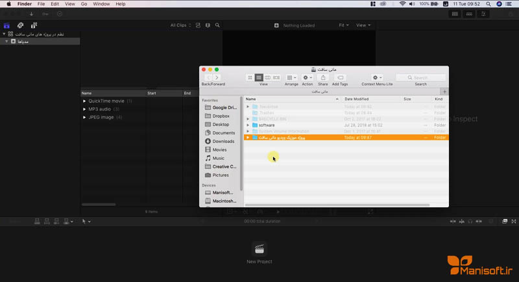This screenshot has width=519, height=282.
Task: Click the Keyword Editor key icon
Action: [x=45, y=14]
